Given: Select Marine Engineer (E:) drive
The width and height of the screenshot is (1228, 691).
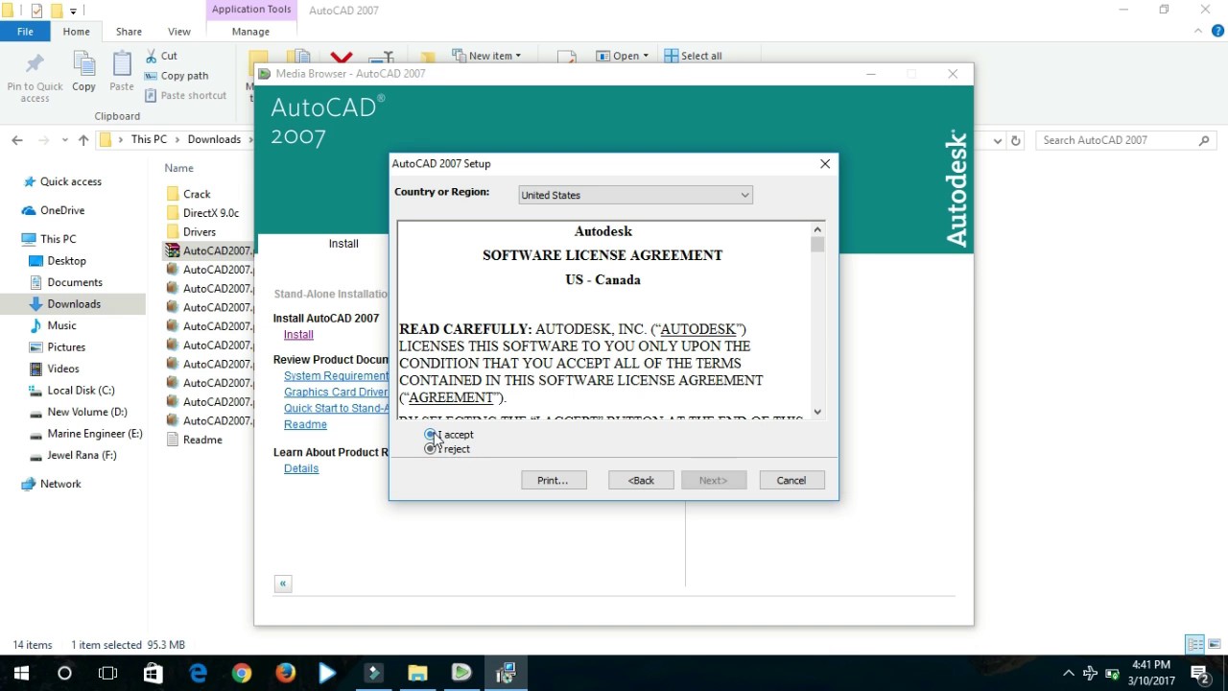Looking at the screenshot, I should [95, 434].
